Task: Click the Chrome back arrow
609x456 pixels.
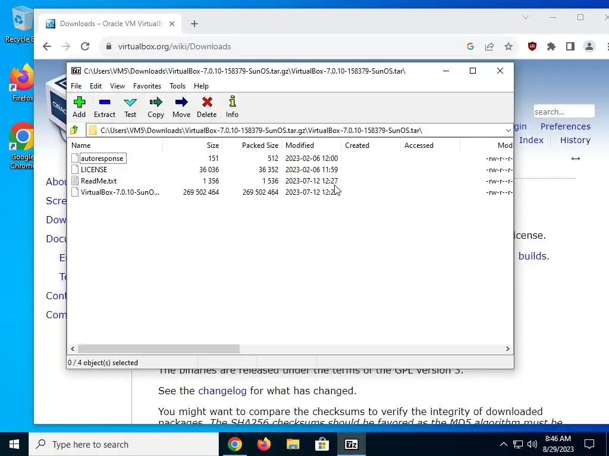Action: [x=47, y=46]
